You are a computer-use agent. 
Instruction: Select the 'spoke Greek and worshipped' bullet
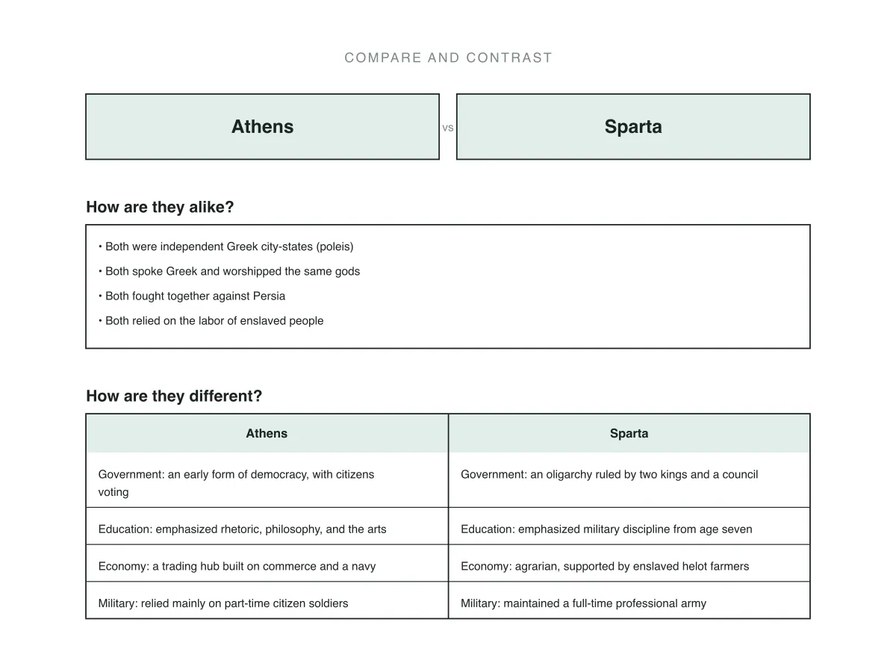[229, 271]
